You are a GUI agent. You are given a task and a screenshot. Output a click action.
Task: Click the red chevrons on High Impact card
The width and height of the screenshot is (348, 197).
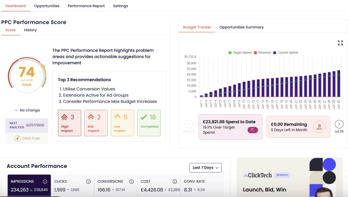coord(64,117)
